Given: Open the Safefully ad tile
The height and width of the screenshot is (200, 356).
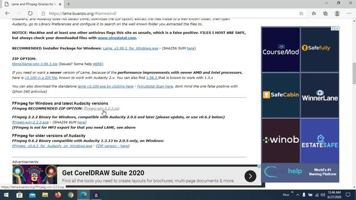Looking at the screenshot, I should pyautogui.click(x=320, y=49).
